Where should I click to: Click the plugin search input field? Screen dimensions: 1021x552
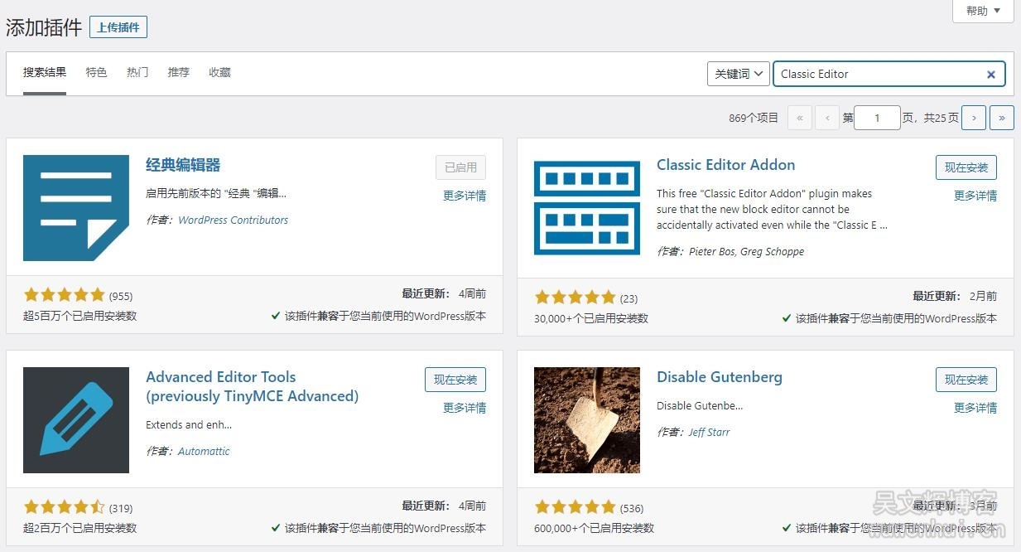pyautogui.click(x=878, y=74)
